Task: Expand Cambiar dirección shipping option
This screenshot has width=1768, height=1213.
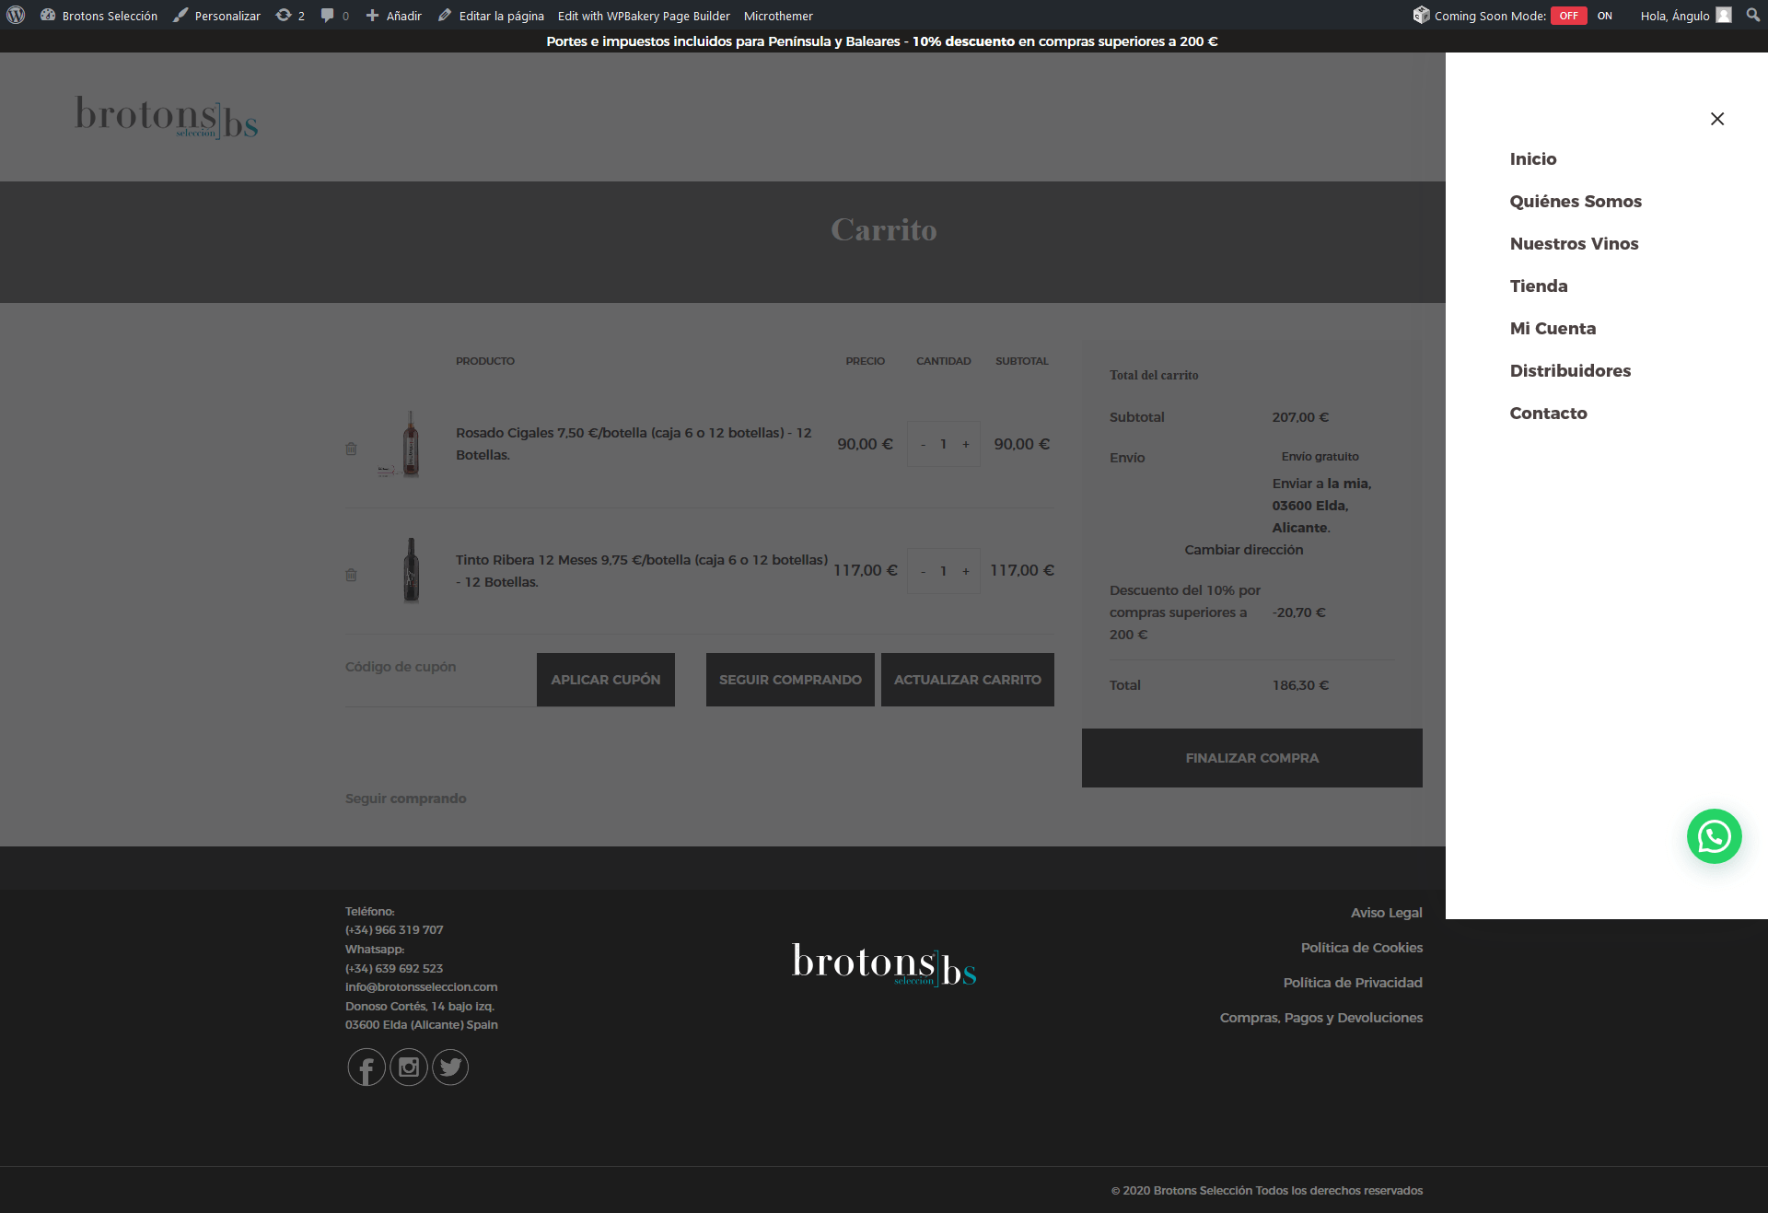Action: click(1243, 550)
